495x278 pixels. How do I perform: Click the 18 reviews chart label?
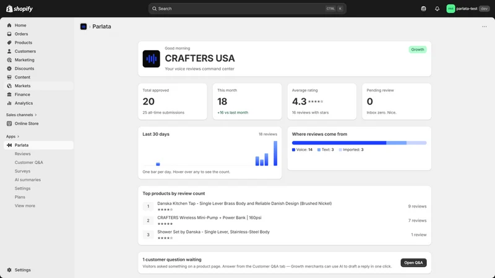(268, 134)
